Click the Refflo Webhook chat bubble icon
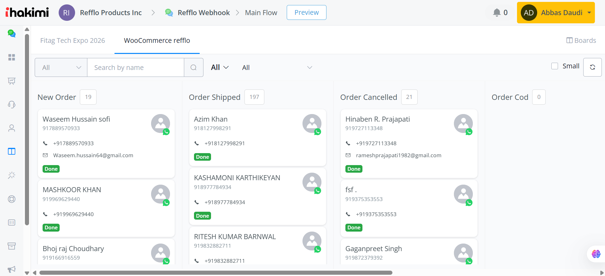 click(169, 13)
